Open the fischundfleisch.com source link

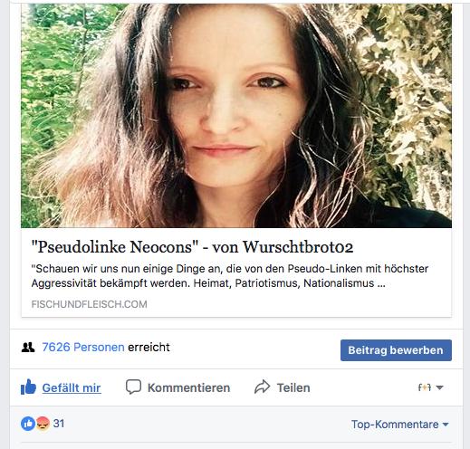(89, 304)
